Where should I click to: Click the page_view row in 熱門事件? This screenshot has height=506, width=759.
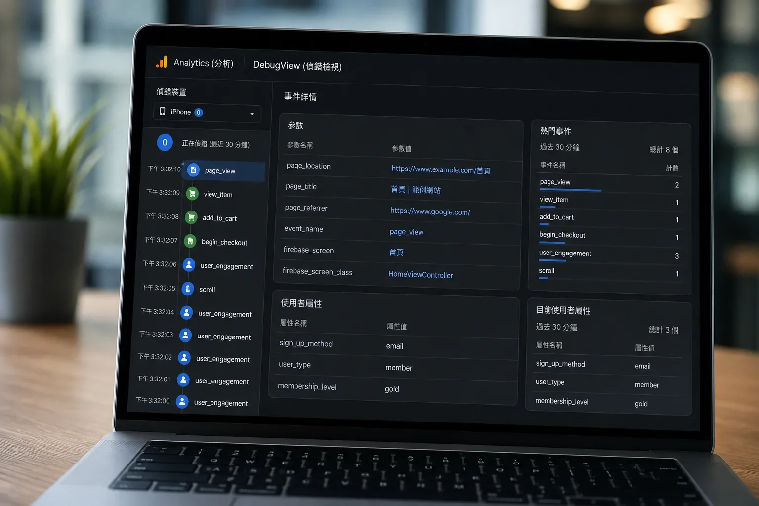(x=609, y=184)
